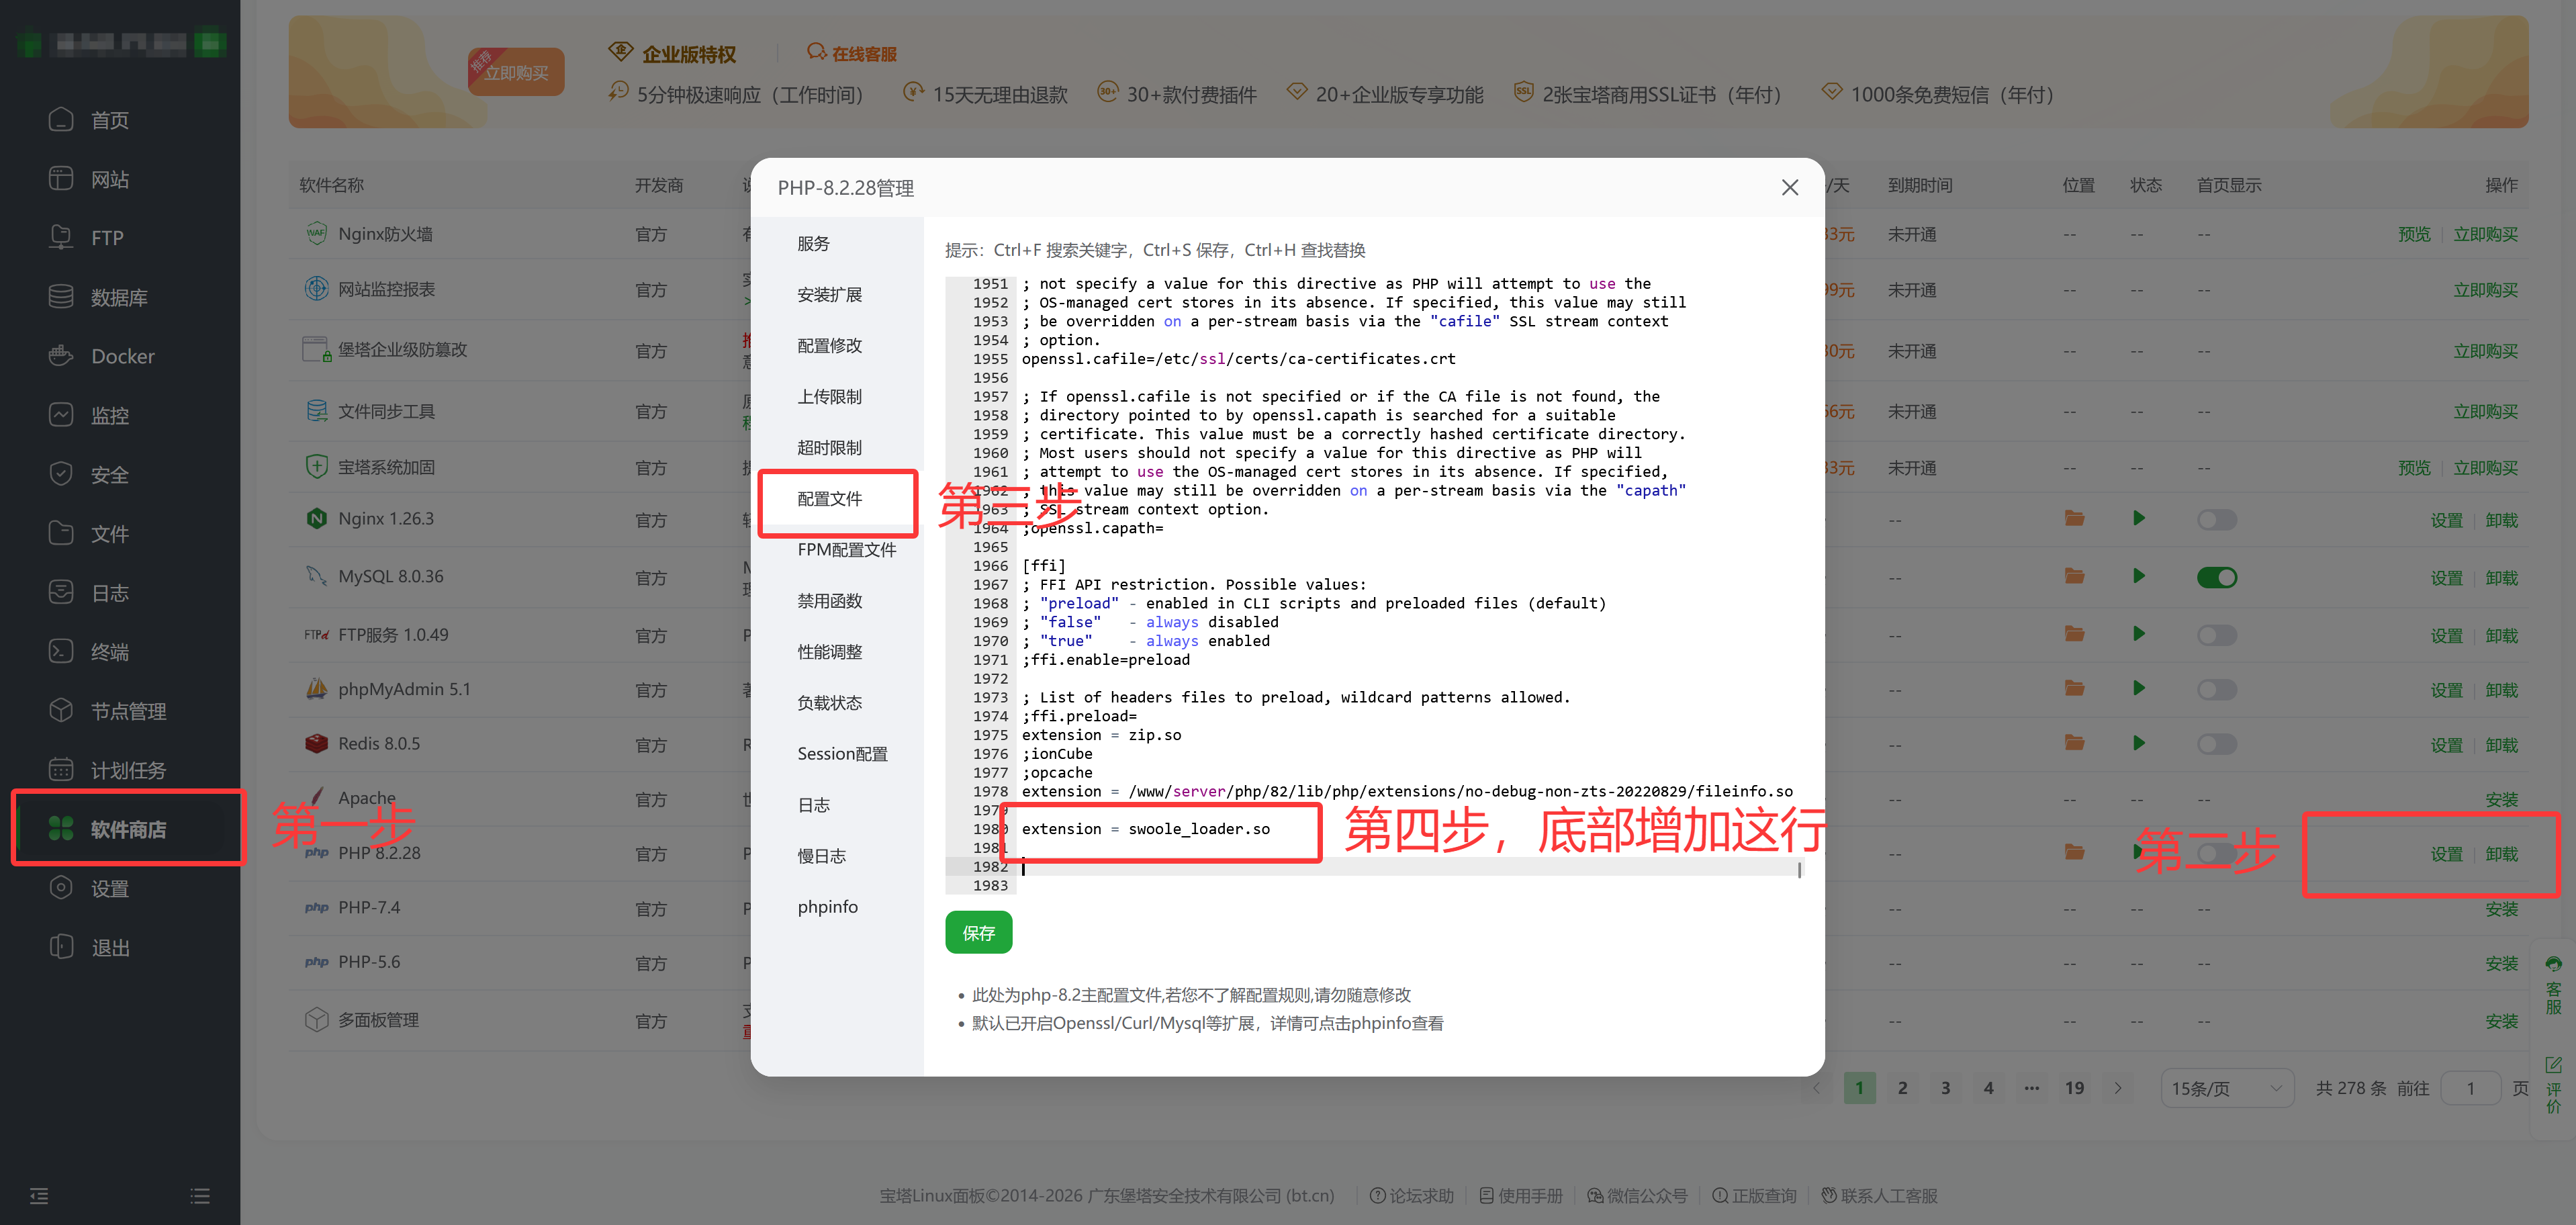This screenshot has height=1225, width=2576.
Task: Select 配置文件 tab in PHP manager
Action: pyautogui.click(x=829, y=499)
